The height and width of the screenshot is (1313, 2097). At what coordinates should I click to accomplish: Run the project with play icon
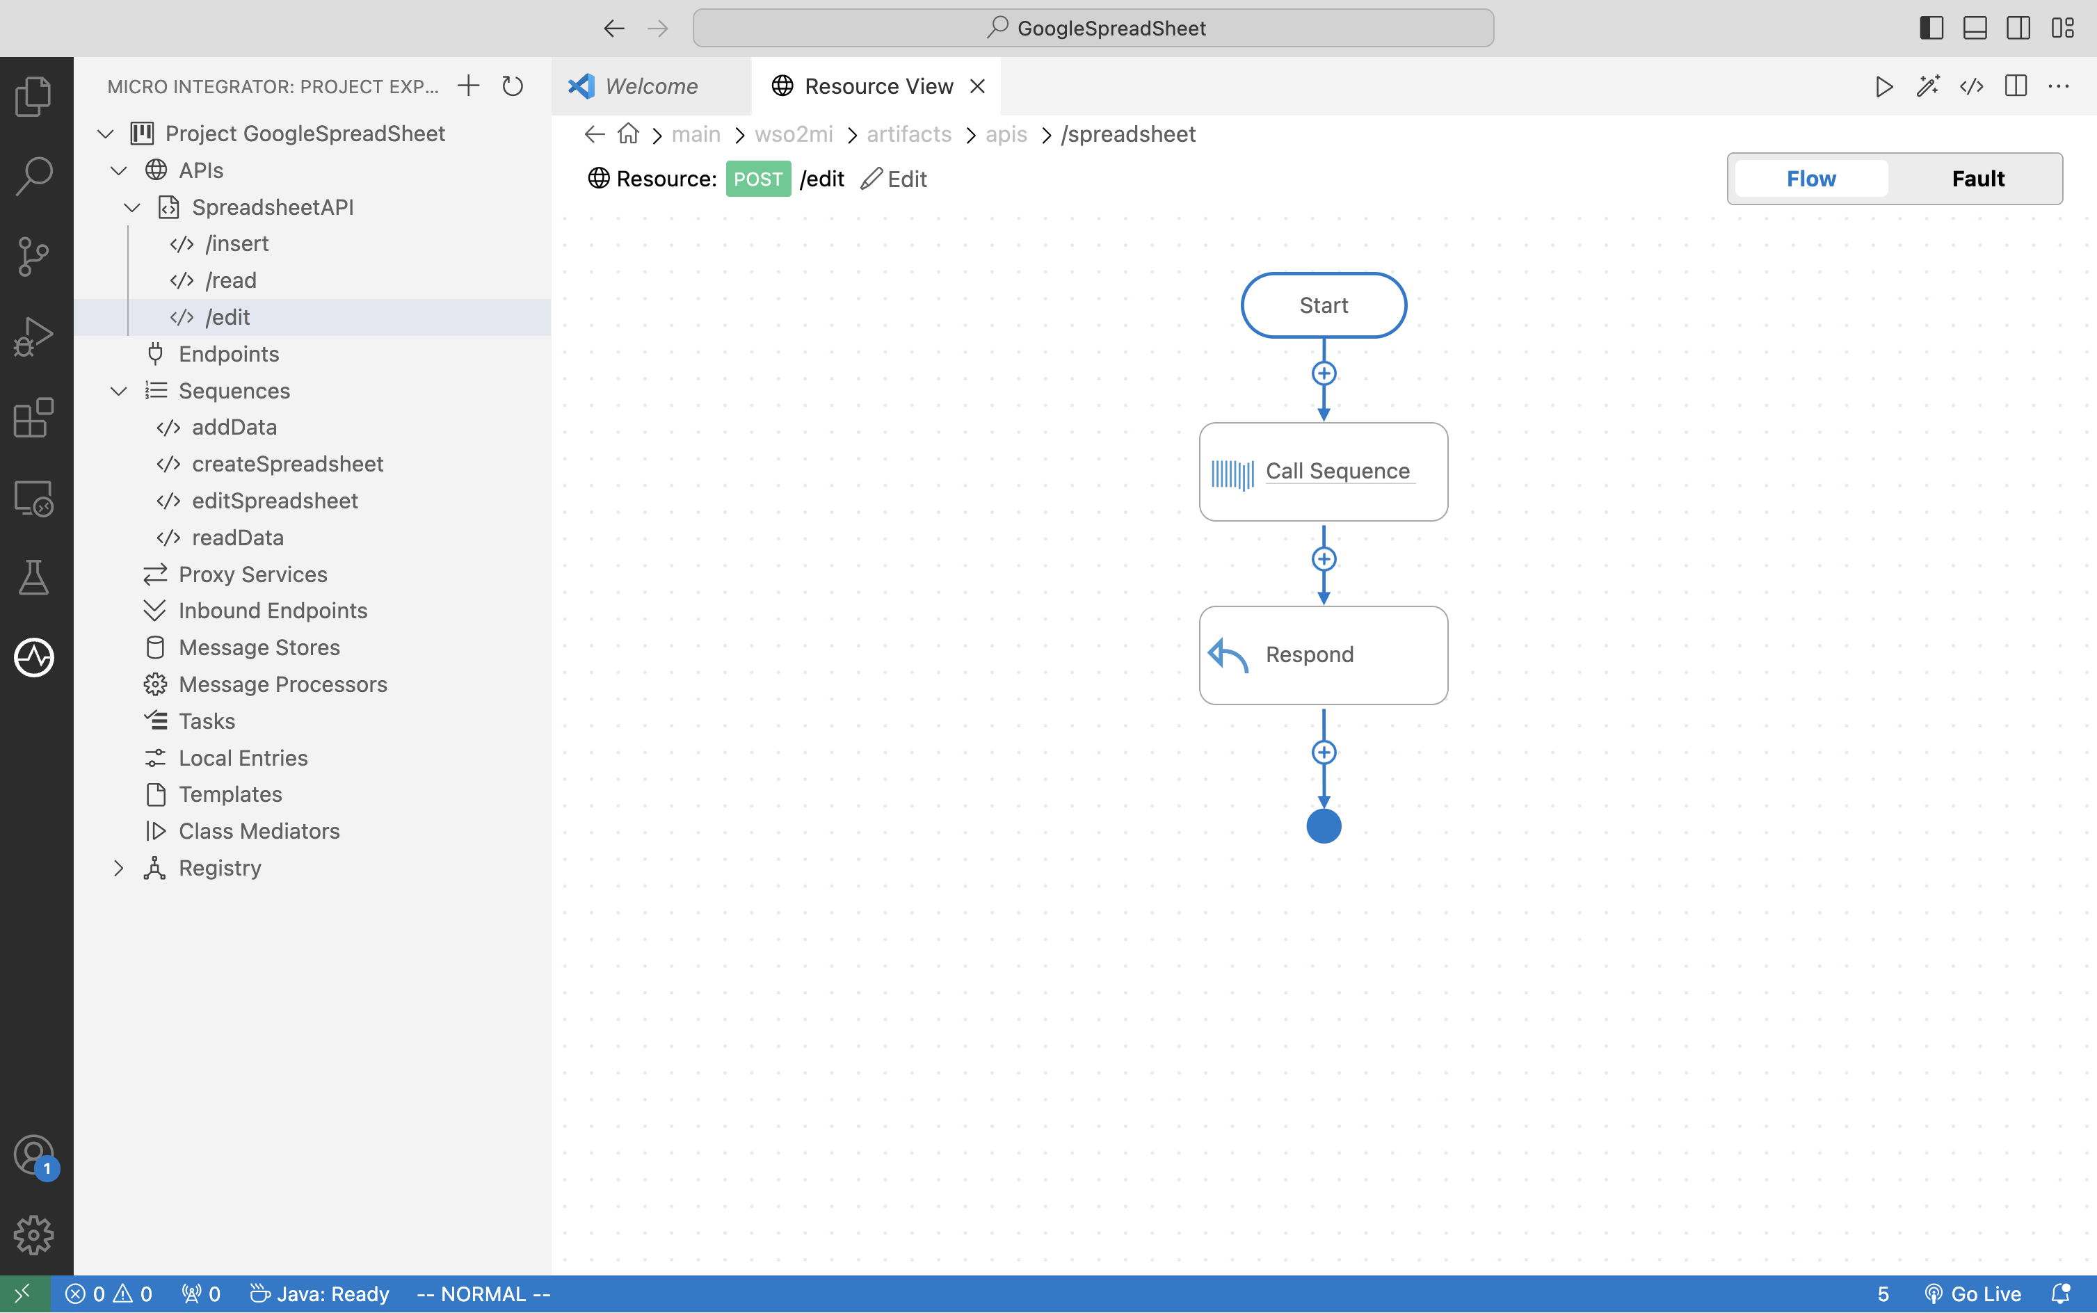point(1884,86)
